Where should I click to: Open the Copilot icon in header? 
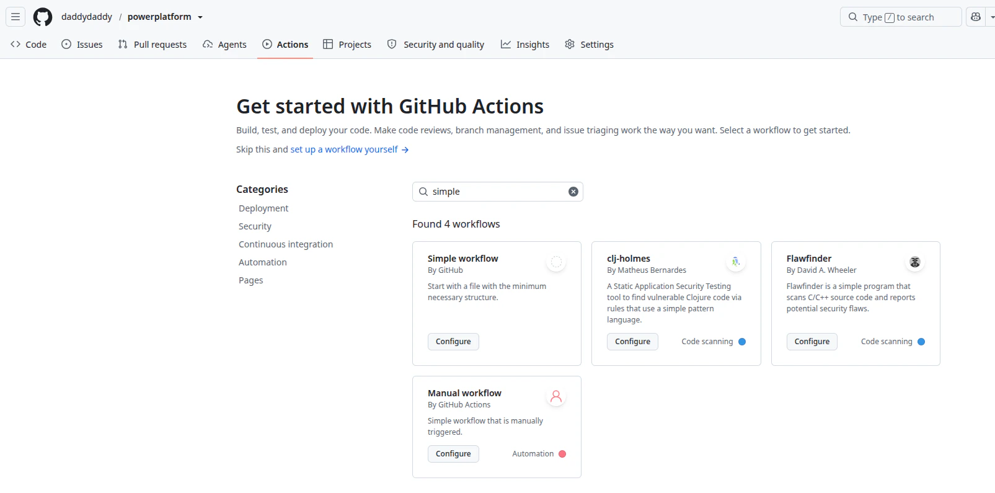[x=976, y=17]
